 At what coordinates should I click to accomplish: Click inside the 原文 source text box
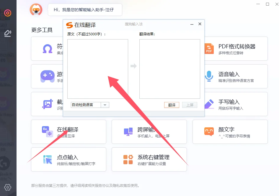tap(98, 69)
